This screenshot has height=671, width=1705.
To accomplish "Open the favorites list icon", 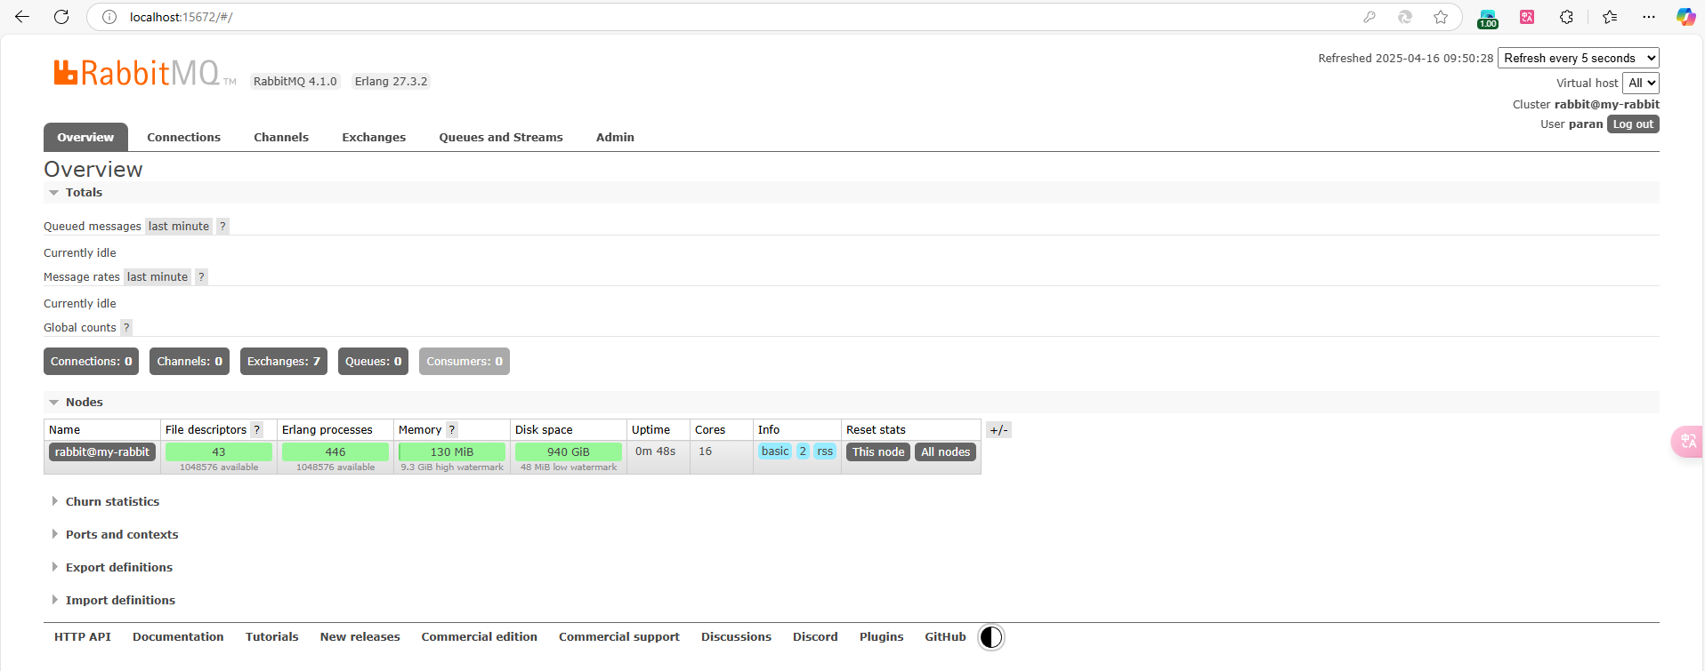I will tap(1610, 17).
